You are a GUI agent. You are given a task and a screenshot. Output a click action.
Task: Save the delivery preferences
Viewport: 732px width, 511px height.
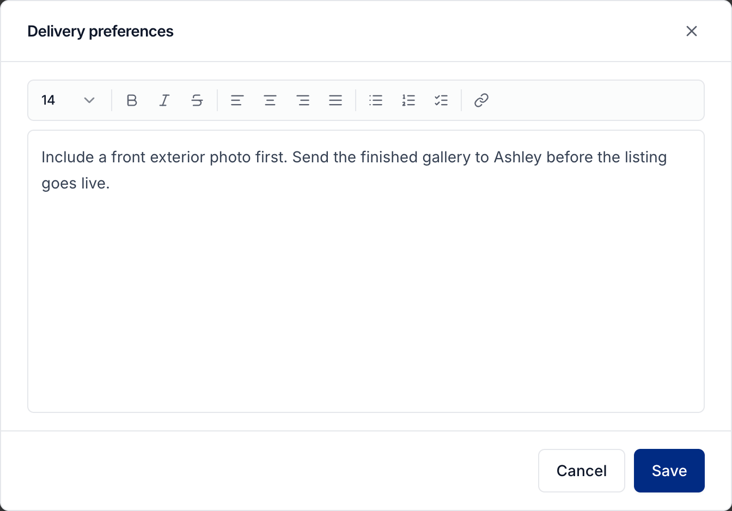pos(669,471)
